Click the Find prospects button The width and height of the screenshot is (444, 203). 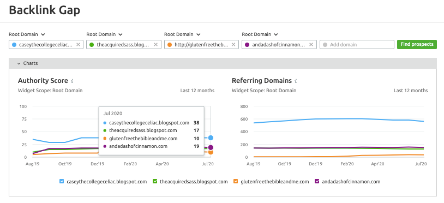pos(417,44)
